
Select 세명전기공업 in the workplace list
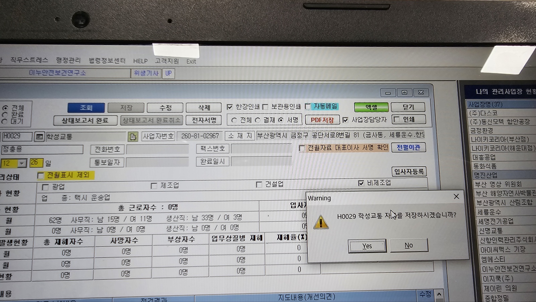click(x=496, y=221)
